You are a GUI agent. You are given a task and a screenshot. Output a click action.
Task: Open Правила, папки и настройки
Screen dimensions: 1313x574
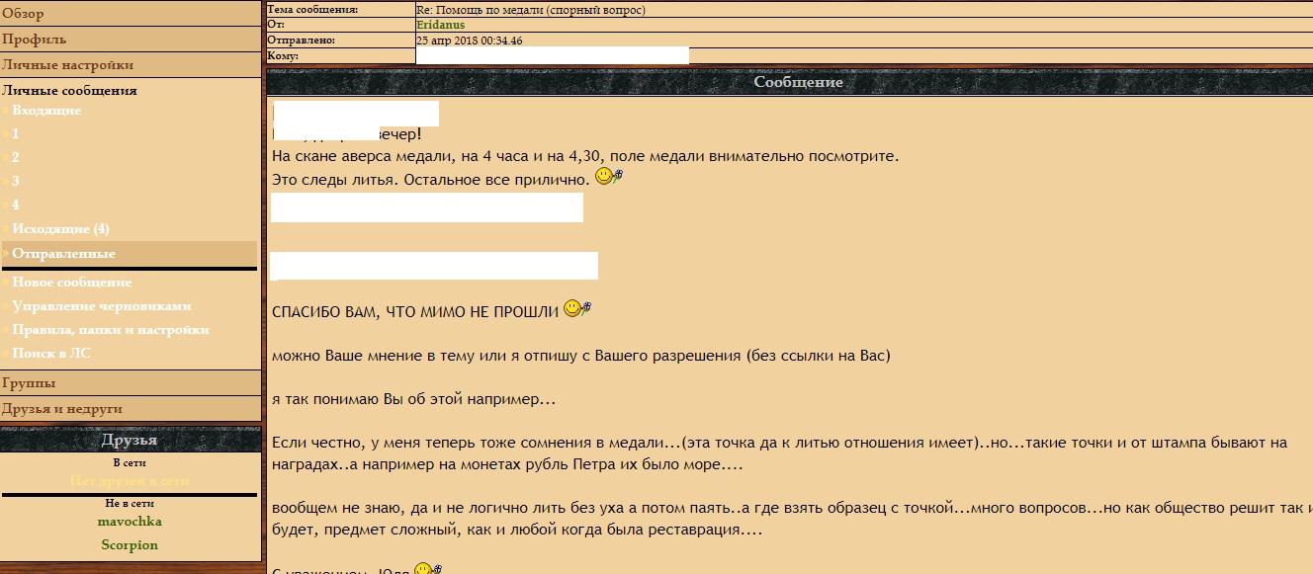click(110, 330)
